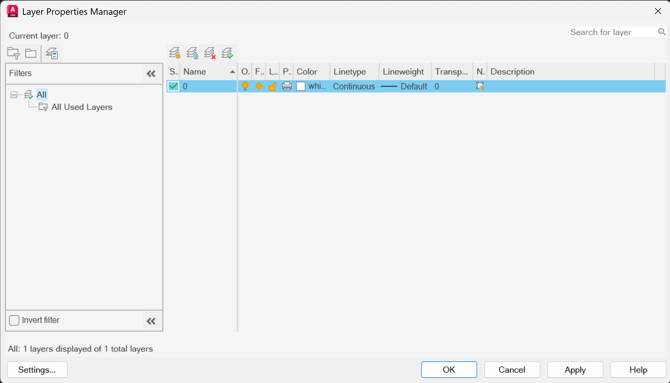The height and width of the screenshot is (383, 670).
Task: Click the Search for layer field
Action: (x=613, y=32)
